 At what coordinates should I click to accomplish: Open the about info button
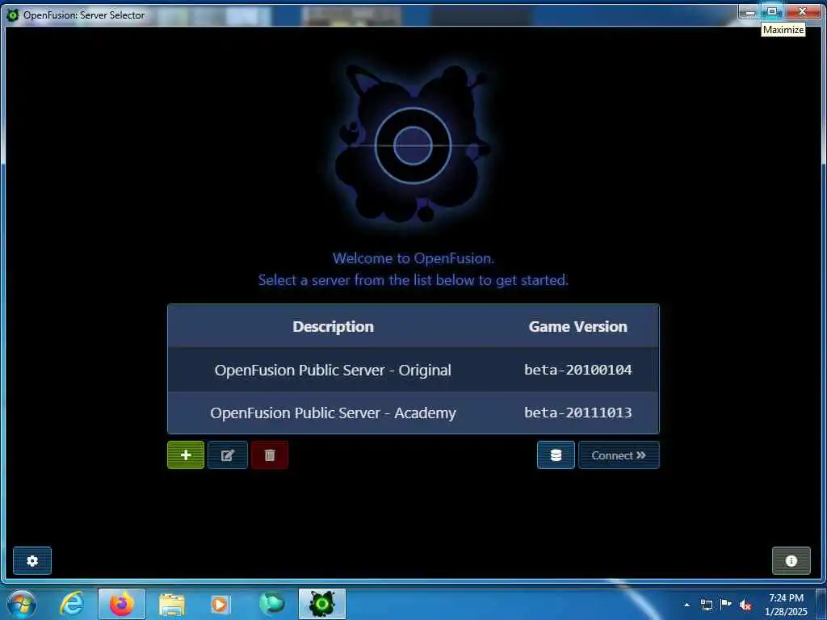click(x=791, y=560)
